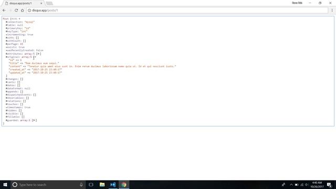
Task: Click the "content" value text
Action: [x=101, y=67]
